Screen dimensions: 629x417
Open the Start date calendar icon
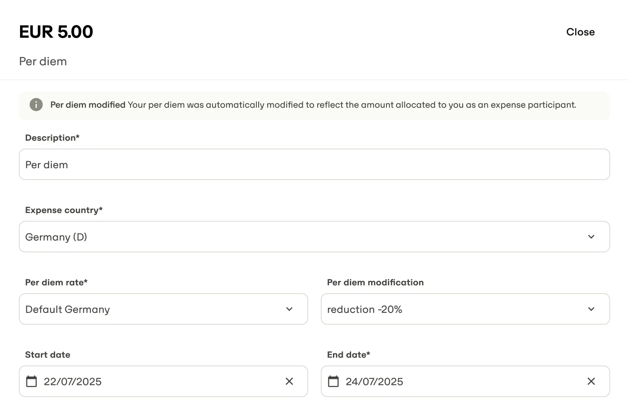(31, 381)
